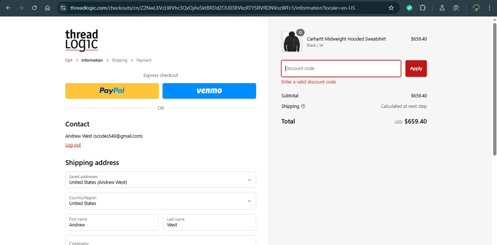Pay with the PayPal express button
Screen dimensions: 497x245
point(112,91)
